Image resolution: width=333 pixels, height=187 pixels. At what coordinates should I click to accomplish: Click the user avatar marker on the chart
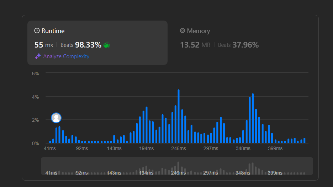click(x=56, y=117)
